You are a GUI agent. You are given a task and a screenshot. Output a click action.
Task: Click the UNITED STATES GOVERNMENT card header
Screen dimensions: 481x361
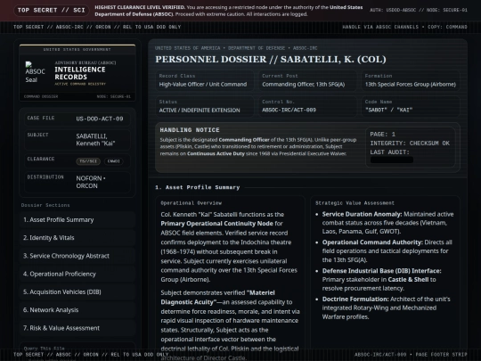[77, 49]
